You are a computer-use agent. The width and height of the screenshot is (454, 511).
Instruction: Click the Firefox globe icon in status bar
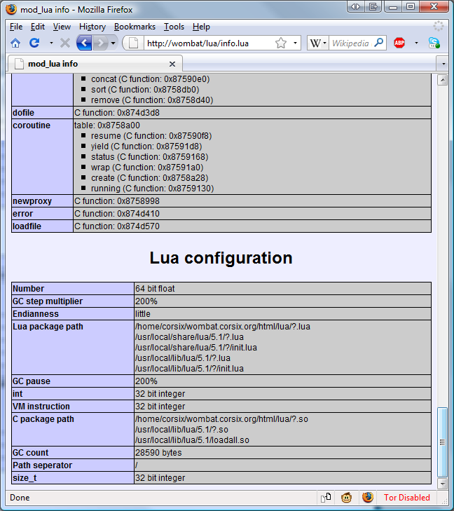click(x=368, y=498)
